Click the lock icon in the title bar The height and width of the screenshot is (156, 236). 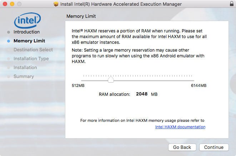(x=232, y=4)
